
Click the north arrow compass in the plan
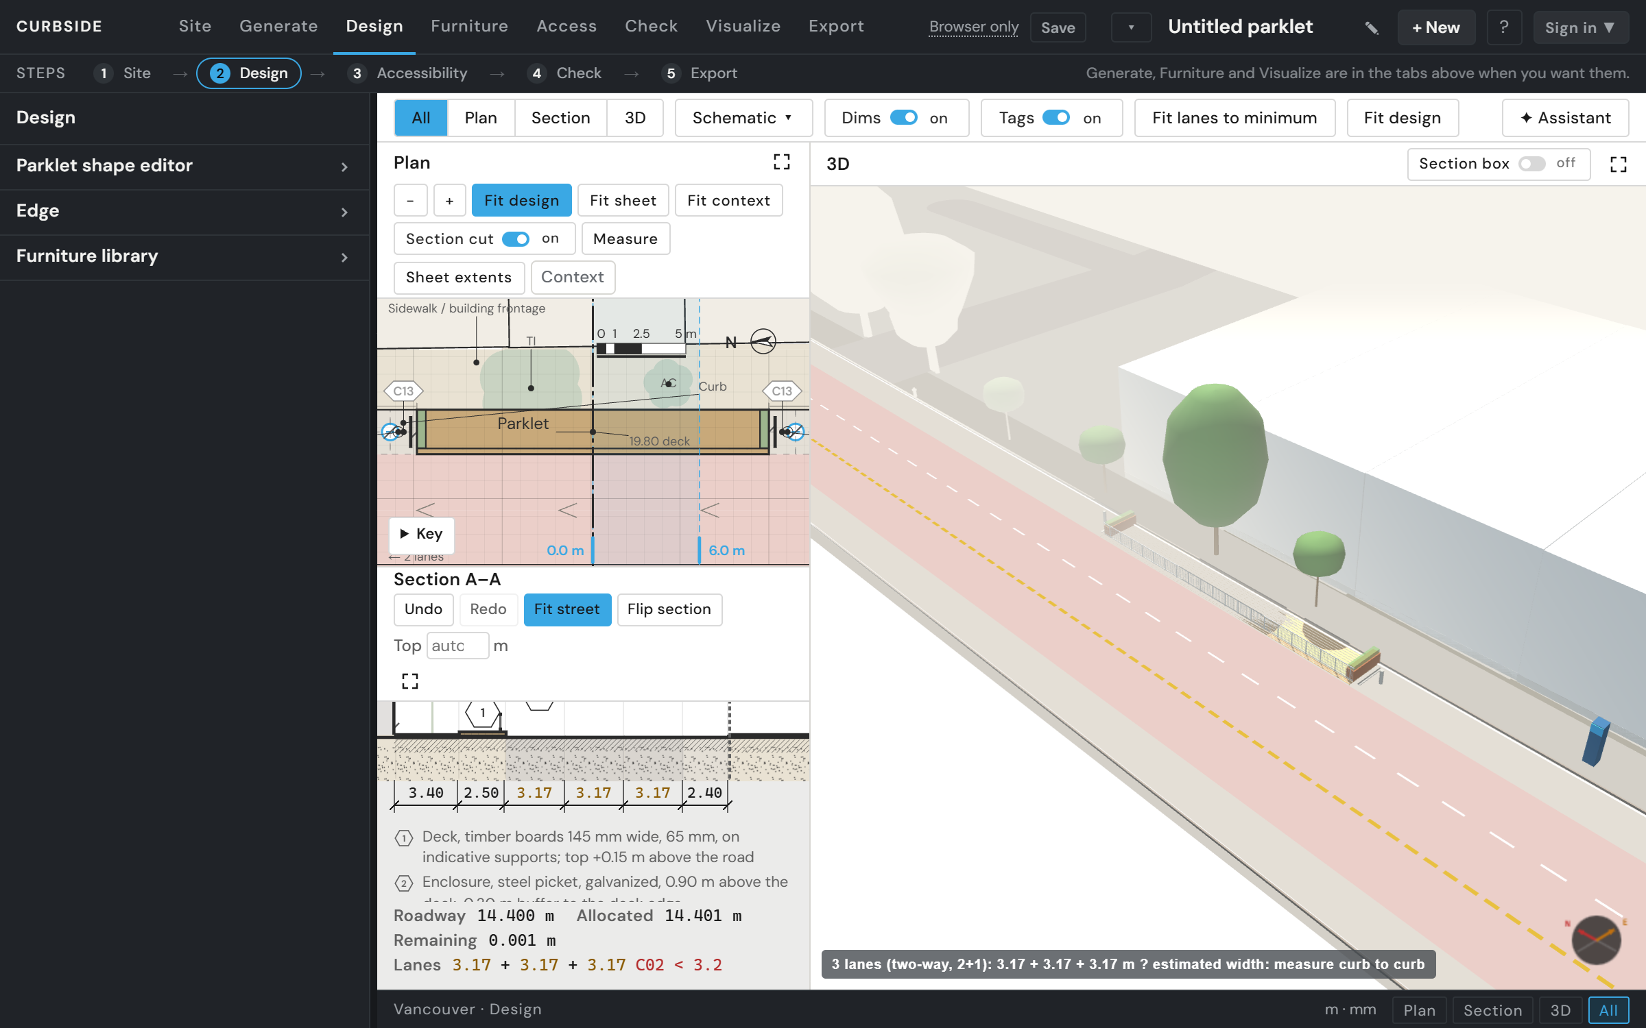tap(763, 341)
